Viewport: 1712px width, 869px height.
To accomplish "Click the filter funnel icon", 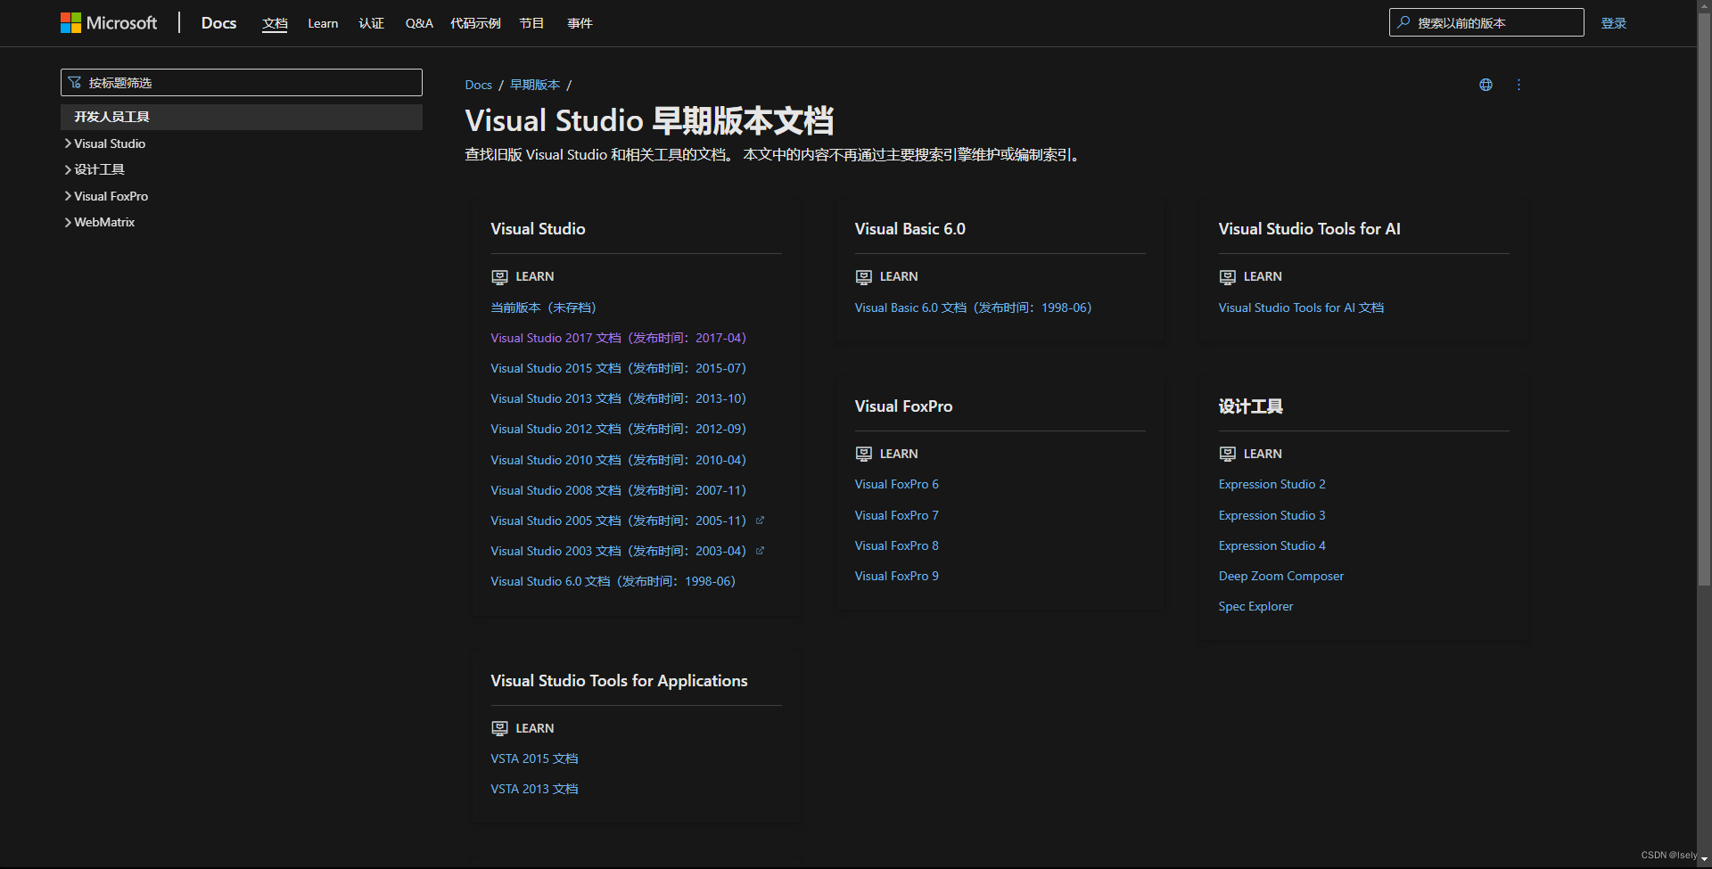I will 75,83.
